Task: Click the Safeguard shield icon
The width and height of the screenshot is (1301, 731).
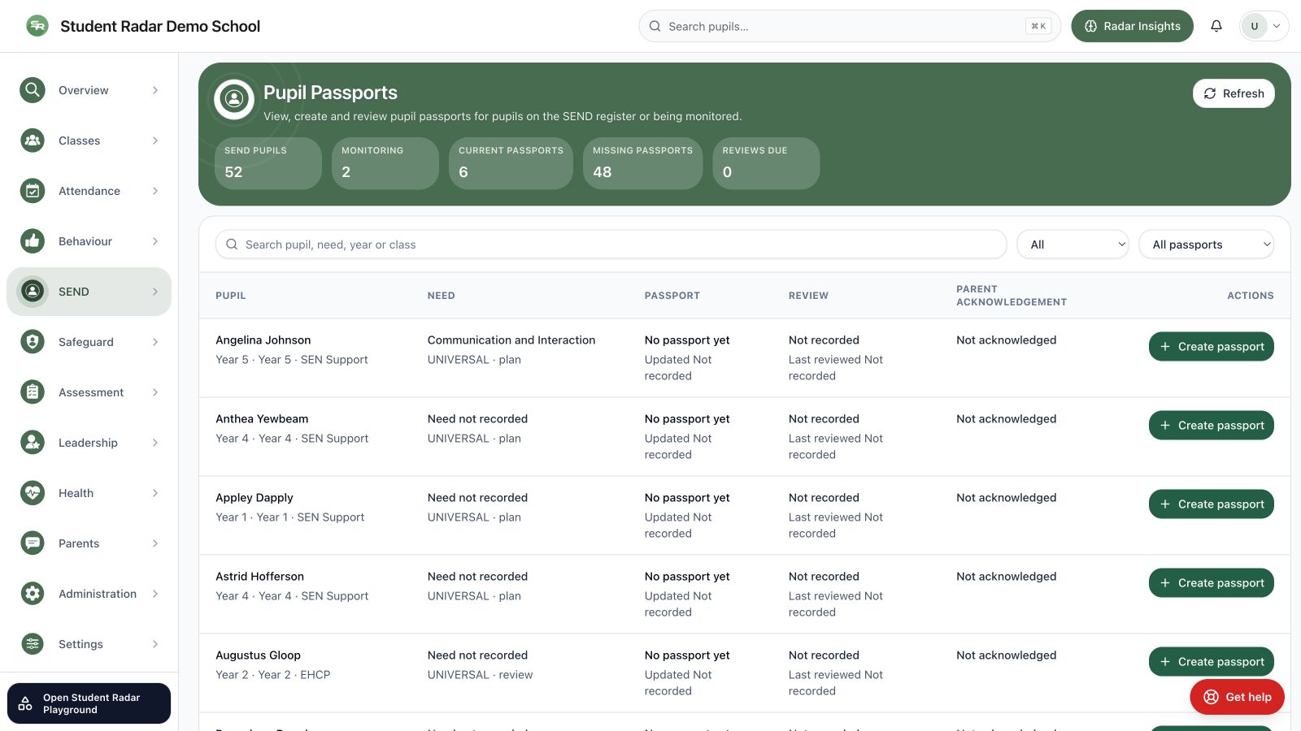Action: click(33, 342)
